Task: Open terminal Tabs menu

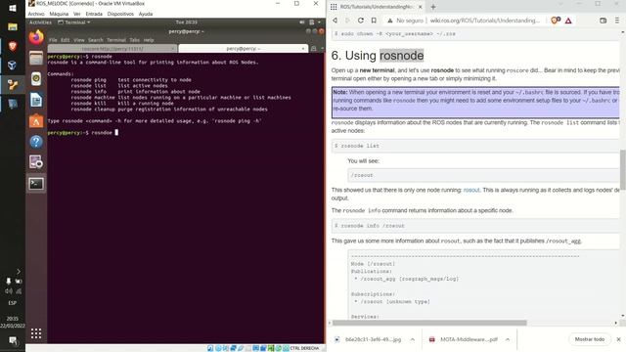Action: [x=135, y=40]
